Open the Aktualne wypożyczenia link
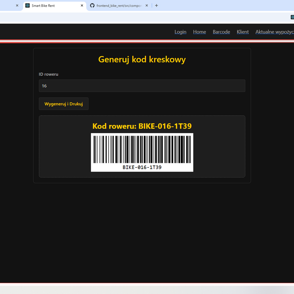294x294 pixels. (274, 32)
